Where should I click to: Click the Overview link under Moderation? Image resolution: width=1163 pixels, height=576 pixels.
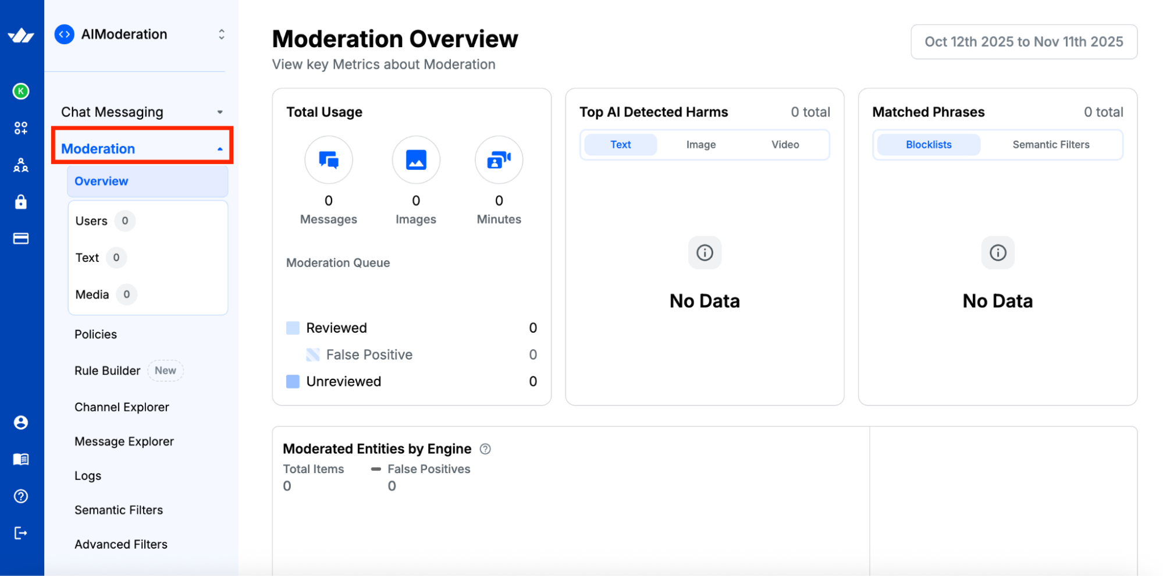click(x=101, y=181)
